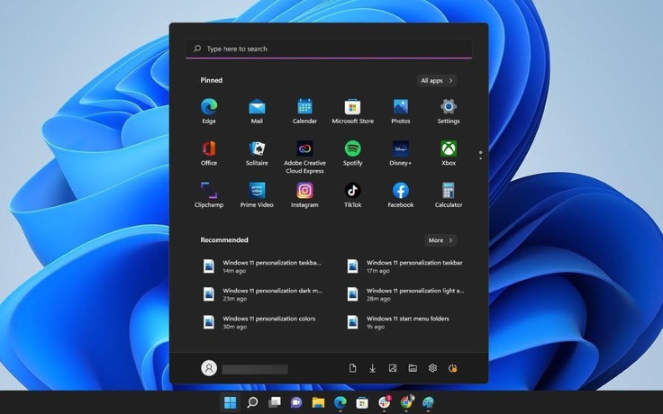Open Teams Chat on the taskbar
The image size is (663, 414).
point(296,402)
